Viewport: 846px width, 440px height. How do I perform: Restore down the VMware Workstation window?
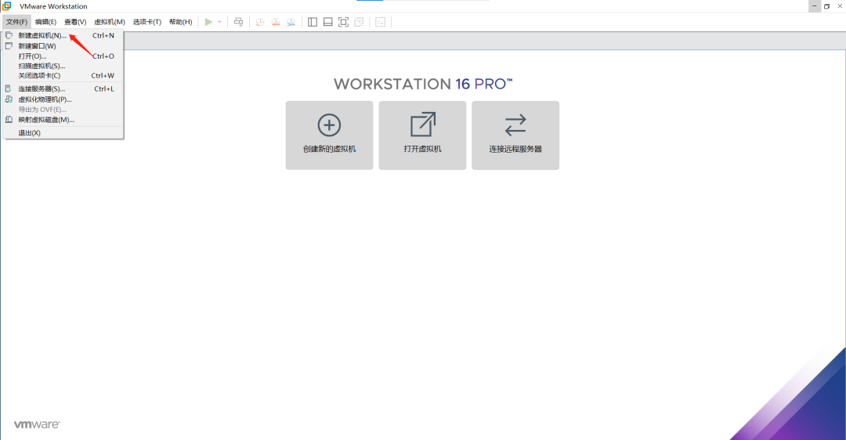pos(826,6)
